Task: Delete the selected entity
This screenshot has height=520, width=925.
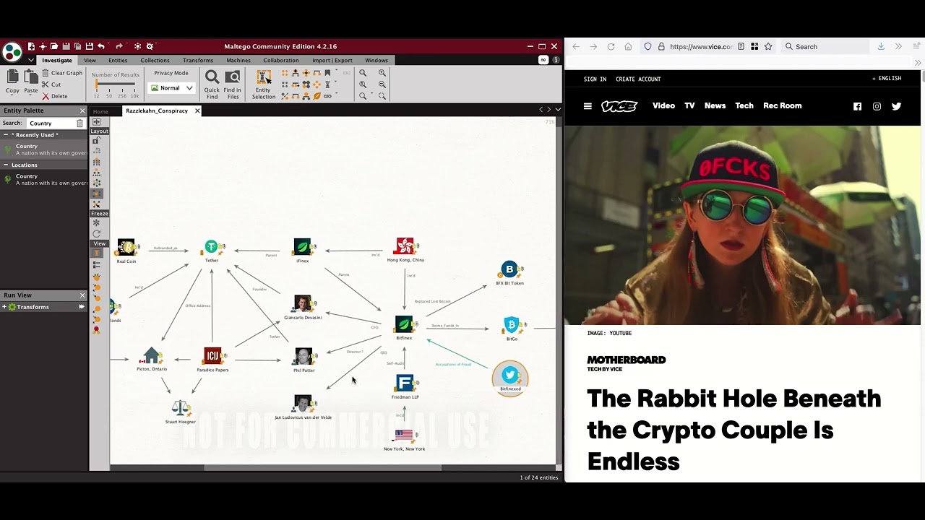Action: [54, 96]
